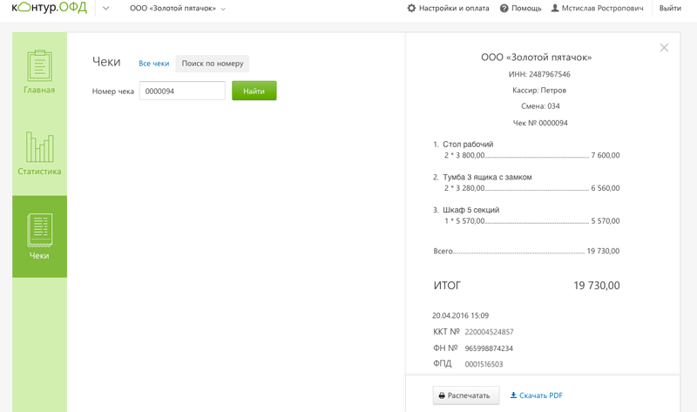Click the printer icon on Распечатать
The height and width of the screenshot is (412, 697).
click(442, 395)
